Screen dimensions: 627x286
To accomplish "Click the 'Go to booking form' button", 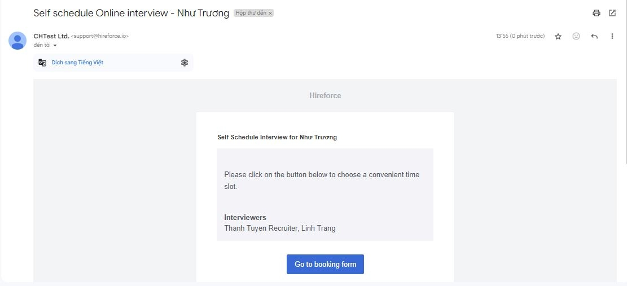I will pos(325,265).
